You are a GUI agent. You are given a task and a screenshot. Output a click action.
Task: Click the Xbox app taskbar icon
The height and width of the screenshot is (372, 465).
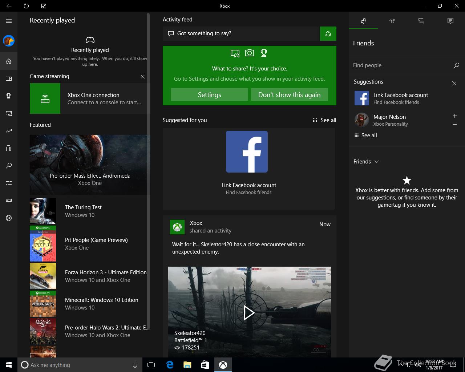[223, 365]
